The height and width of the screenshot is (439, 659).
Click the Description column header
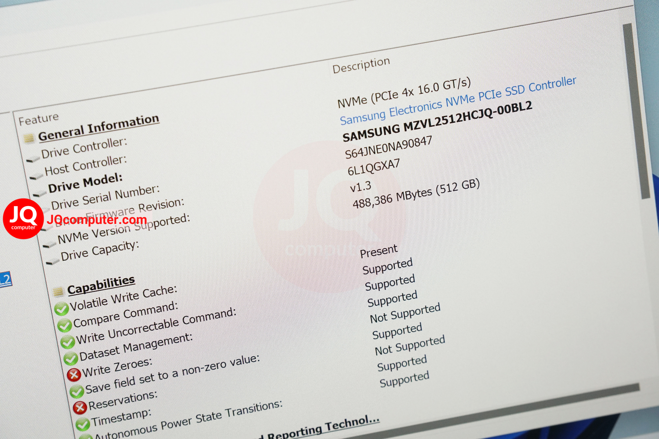click(x=361, y=65)
